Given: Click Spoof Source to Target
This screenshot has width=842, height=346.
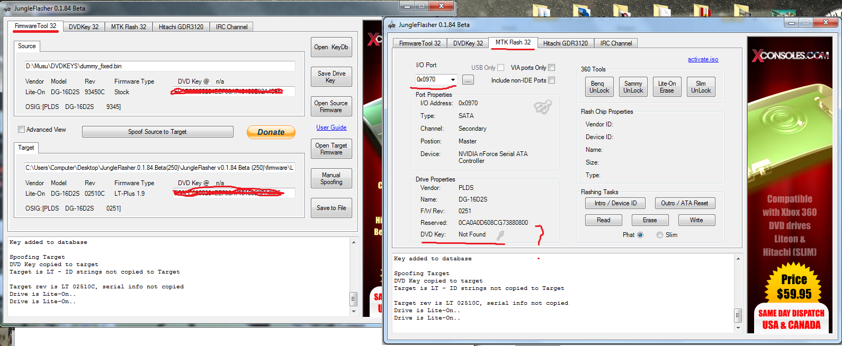Looking at the screenshot, I should tap(157, 132).
